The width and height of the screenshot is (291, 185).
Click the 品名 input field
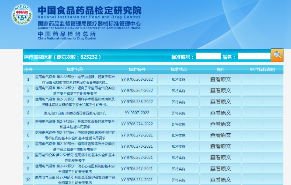(254, 55)
